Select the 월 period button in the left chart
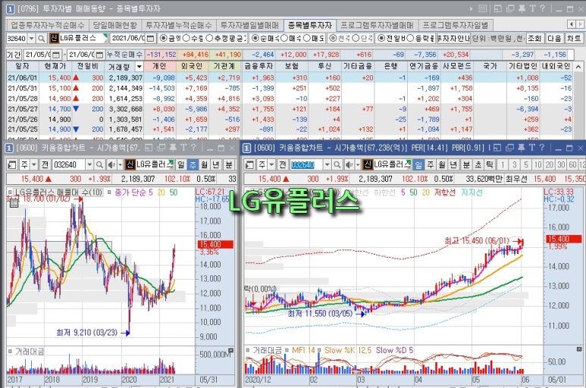The width and height of the screenshot is (586, 388). click(204, 164)
